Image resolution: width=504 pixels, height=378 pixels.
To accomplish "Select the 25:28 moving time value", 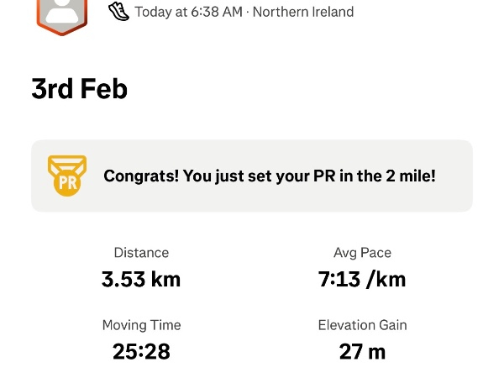I will 141,351.
